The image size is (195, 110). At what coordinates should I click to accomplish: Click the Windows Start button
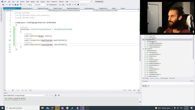coord(2,108)
